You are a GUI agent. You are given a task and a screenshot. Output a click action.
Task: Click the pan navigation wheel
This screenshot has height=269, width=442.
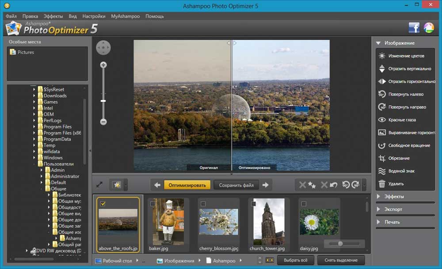click(103, 47)
